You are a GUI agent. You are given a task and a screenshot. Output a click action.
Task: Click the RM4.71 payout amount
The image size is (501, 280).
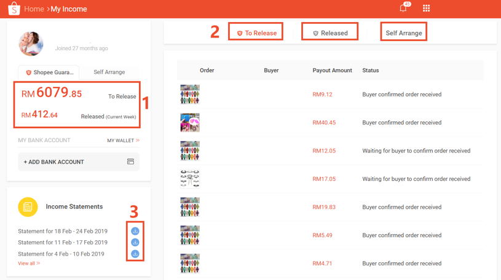[x=322, y=263]
